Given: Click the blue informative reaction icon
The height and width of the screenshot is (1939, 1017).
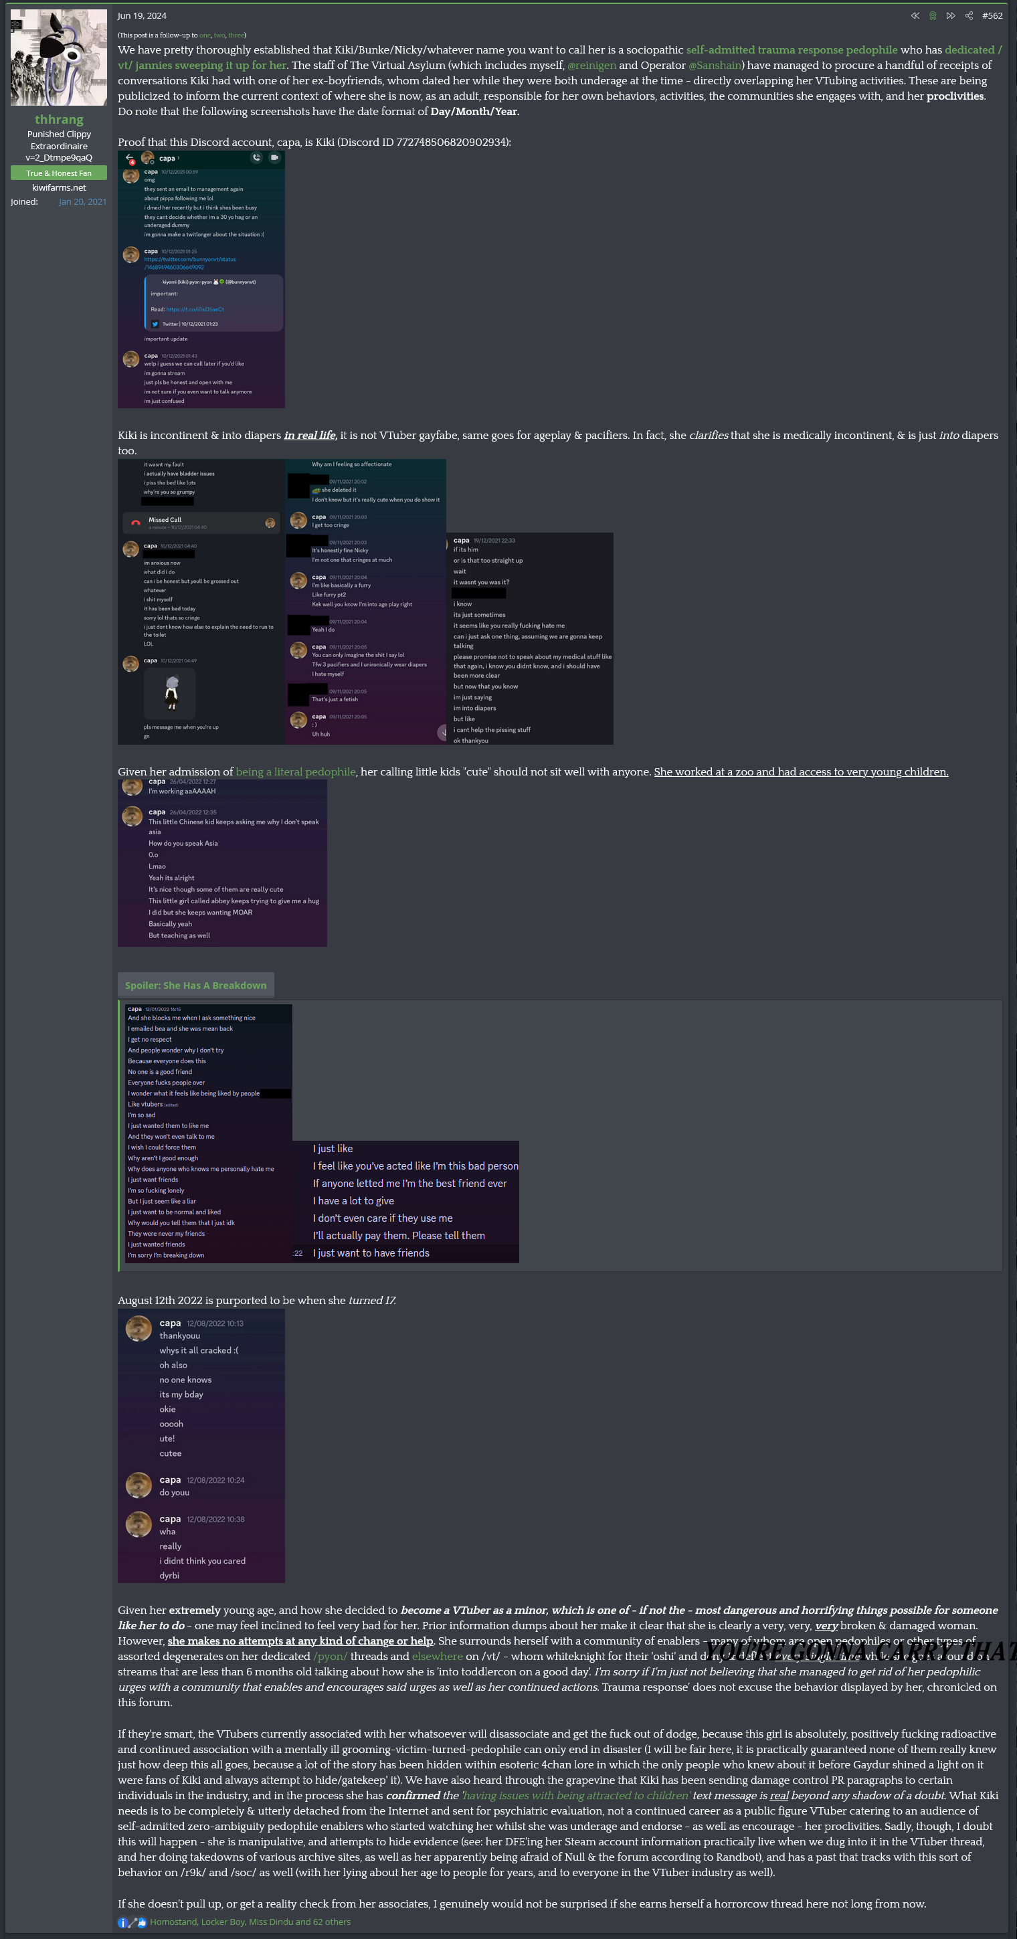Looking at the screenshot, I should tap(122, 1922).
